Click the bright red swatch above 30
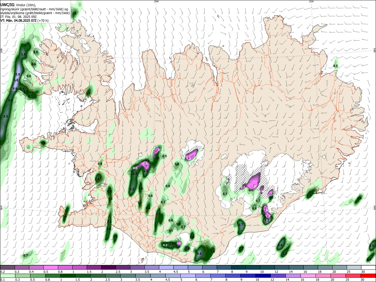Viewport: 376px width, 282px height. click(x=368, y=276)
